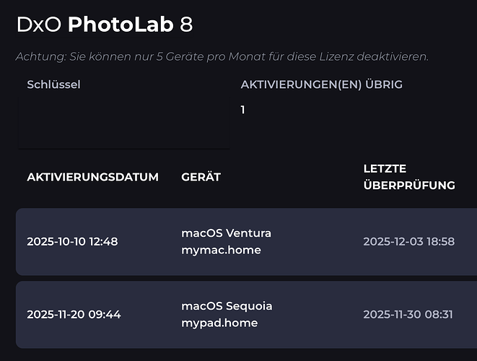Click the DxO brand text in title

coord(39,25)
